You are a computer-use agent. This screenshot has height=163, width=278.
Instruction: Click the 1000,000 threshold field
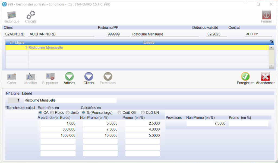[58, 135]
